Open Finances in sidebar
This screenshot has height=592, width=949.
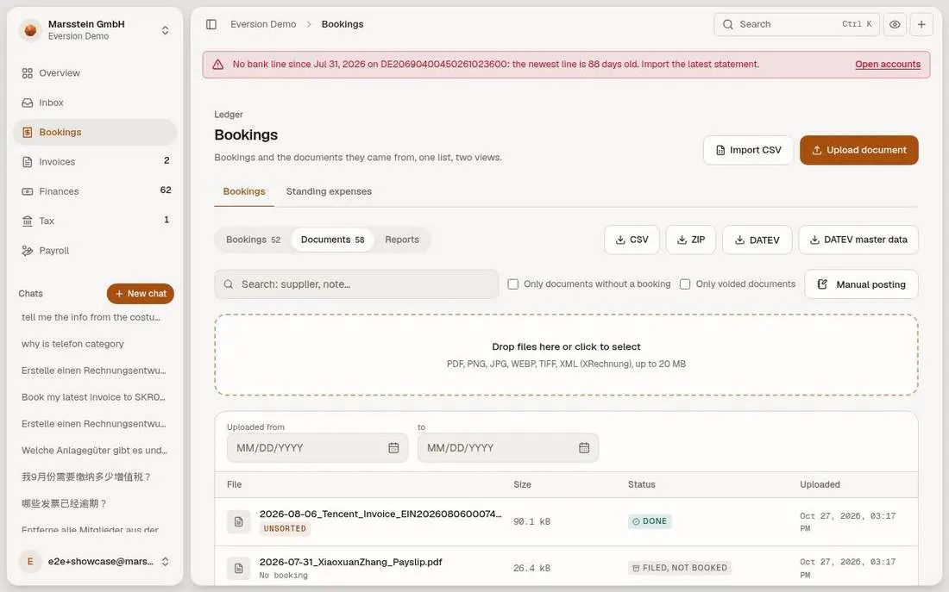[94, 191]
